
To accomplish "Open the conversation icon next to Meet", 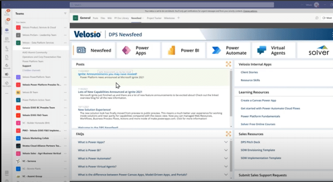I will pyautogui.click(x=317, y=18).
